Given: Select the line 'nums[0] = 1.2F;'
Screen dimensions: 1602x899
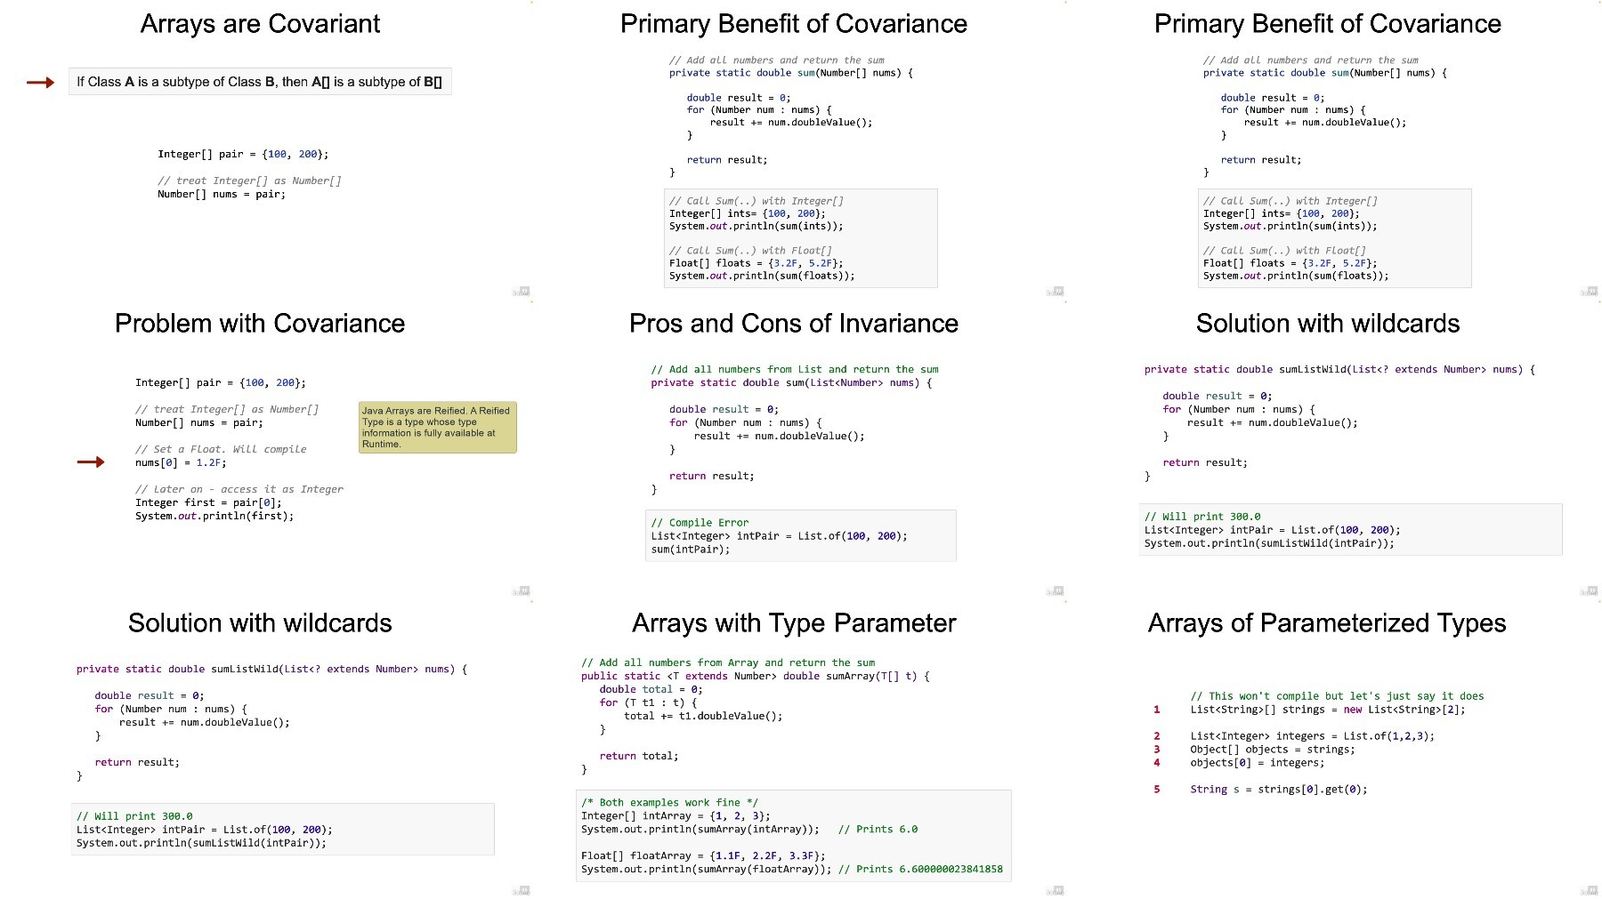Looking at the screenshot, I should coord(181,462).
